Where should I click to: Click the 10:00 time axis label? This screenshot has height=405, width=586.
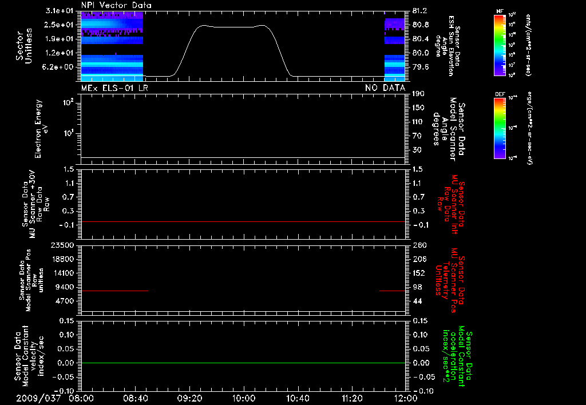pyautogui.click(x=244, y=398)
